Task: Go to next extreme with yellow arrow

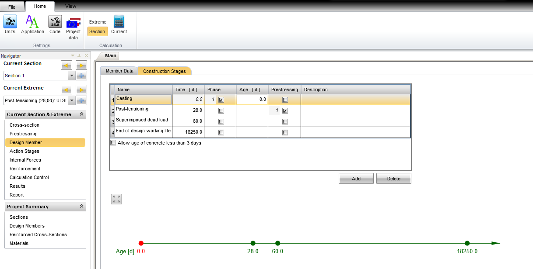Action: [x=81, y=90]
